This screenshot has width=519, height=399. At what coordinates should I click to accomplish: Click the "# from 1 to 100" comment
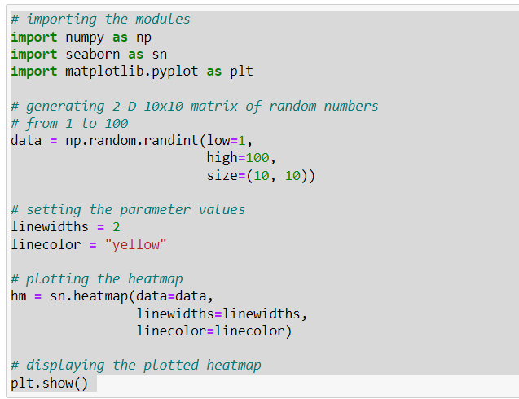point(69,123)
